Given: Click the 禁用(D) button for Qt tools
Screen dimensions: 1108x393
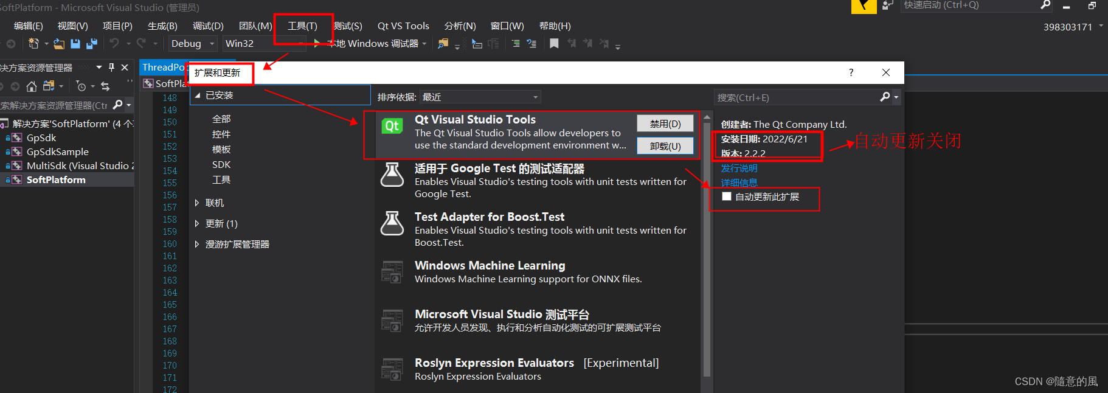Looking at the screenshot, I should [665, 123].
